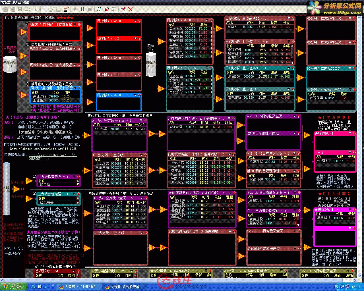The image size is (364, 291).
Task: Select 星星科技 300256 row in magenta 祝你好运 - 1 panel
Action: (335, 218)
